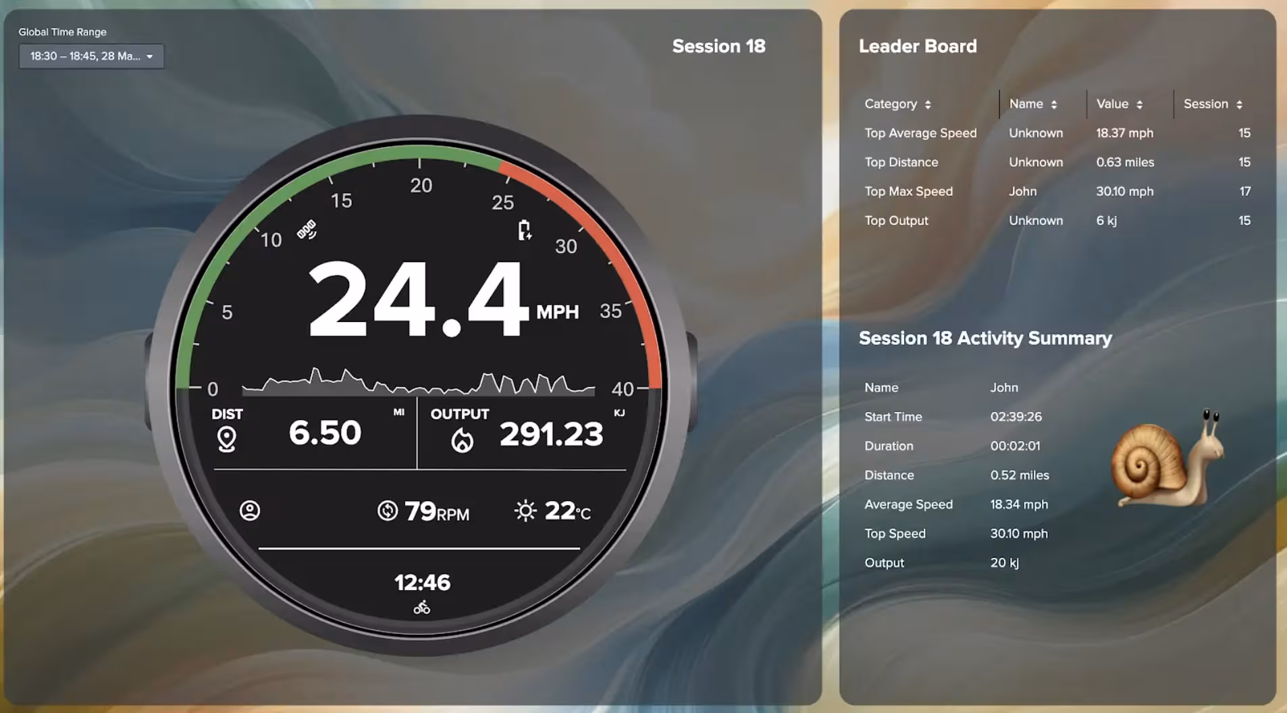Click the snail emoji image

tap(1167, 458)
